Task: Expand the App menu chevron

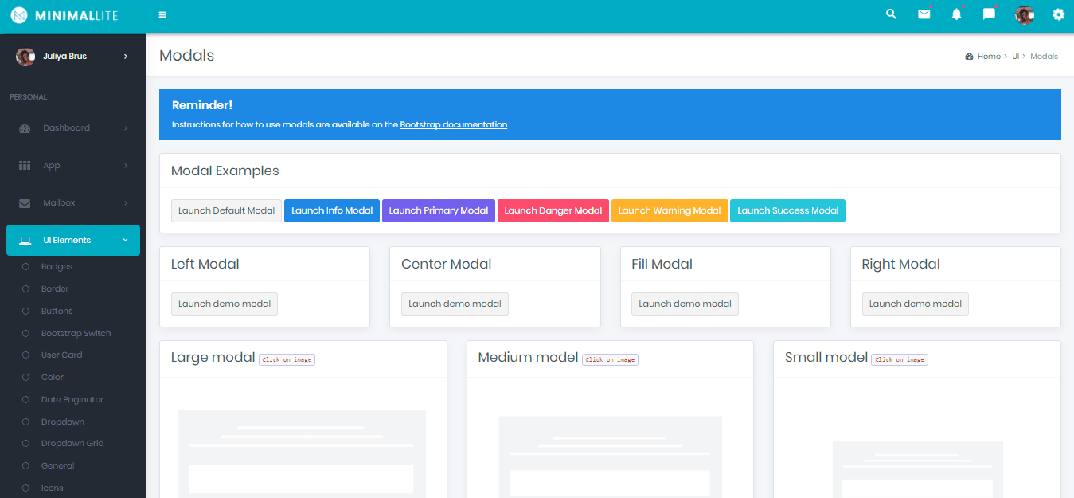Action: 126,166
